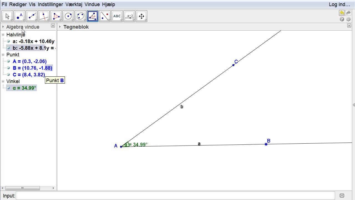Open the Rediger menu
355x200 pixels.
[x=18, y=4]
